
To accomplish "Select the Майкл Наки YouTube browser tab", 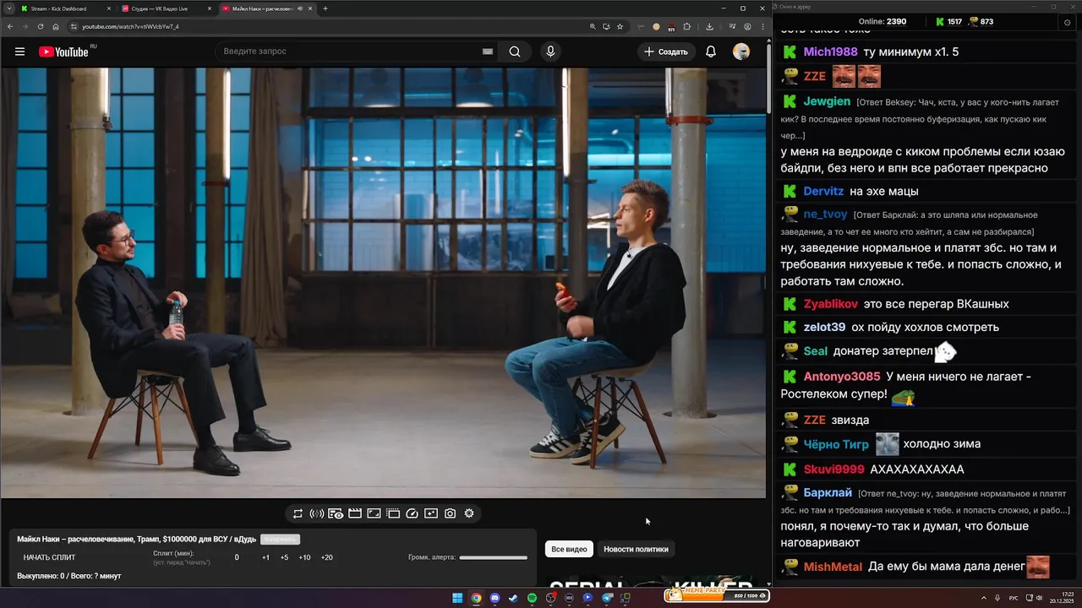I will point(267,8).
